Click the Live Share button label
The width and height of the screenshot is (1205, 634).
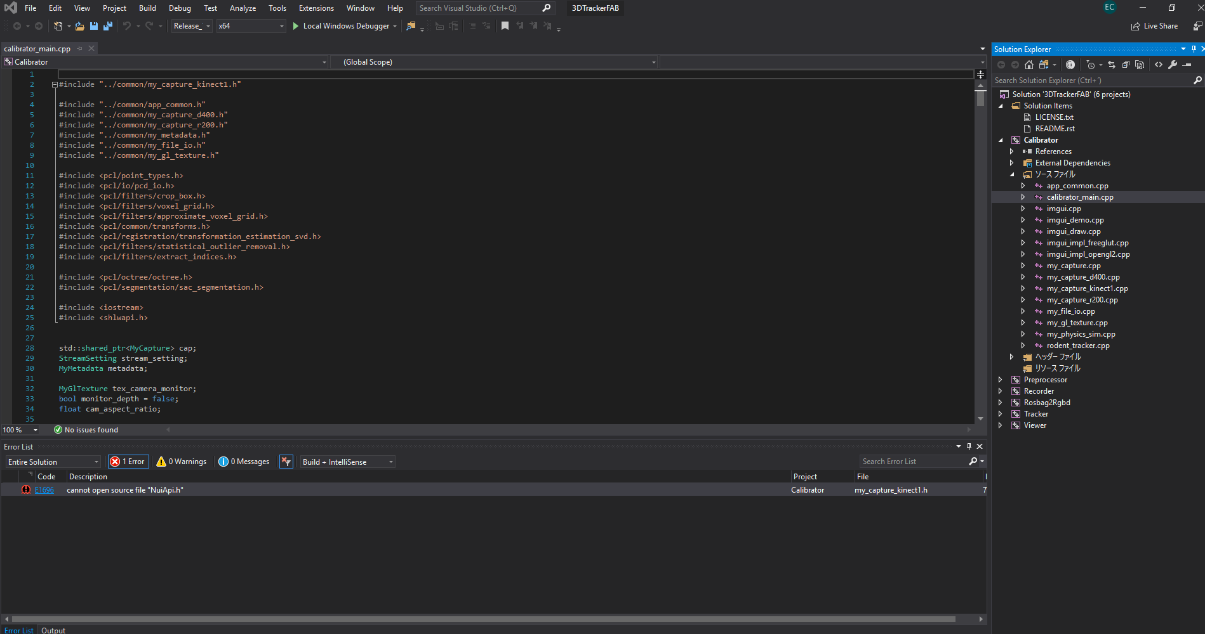point(1161,26)
